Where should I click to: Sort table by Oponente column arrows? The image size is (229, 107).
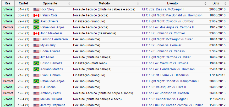click(69, 4)
